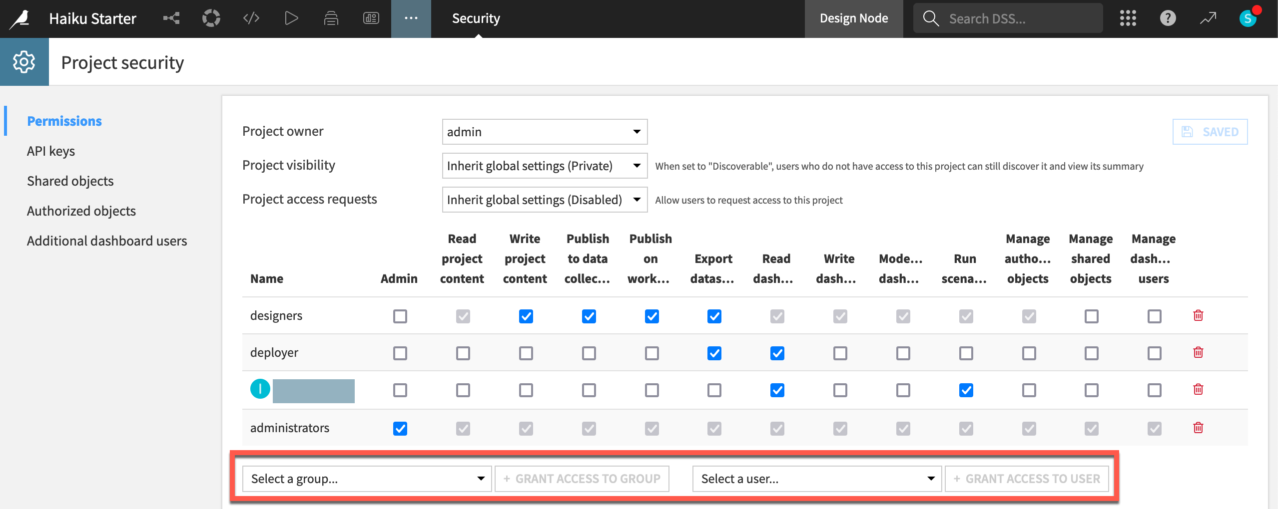Uncheck Export datasets for deployer
The image size is (1278, 509).
pos(714,353)
